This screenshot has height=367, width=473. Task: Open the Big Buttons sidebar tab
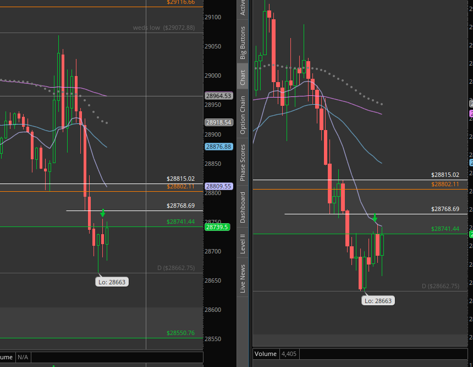(243, 42)
